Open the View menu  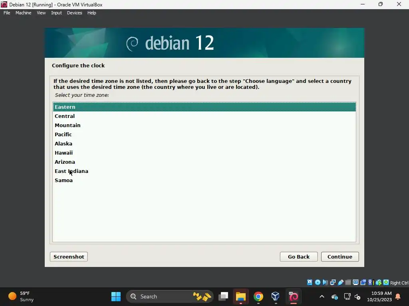coord(41,13)
